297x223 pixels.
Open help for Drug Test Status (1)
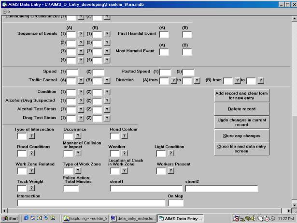coord(81,118)
